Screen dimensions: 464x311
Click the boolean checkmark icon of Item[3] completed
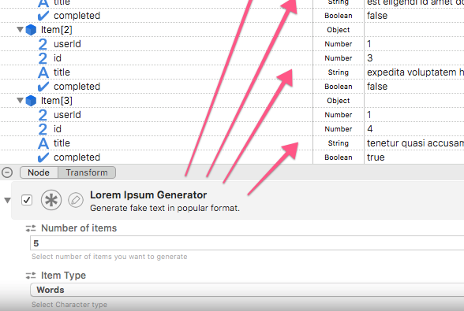pos(43,157)
